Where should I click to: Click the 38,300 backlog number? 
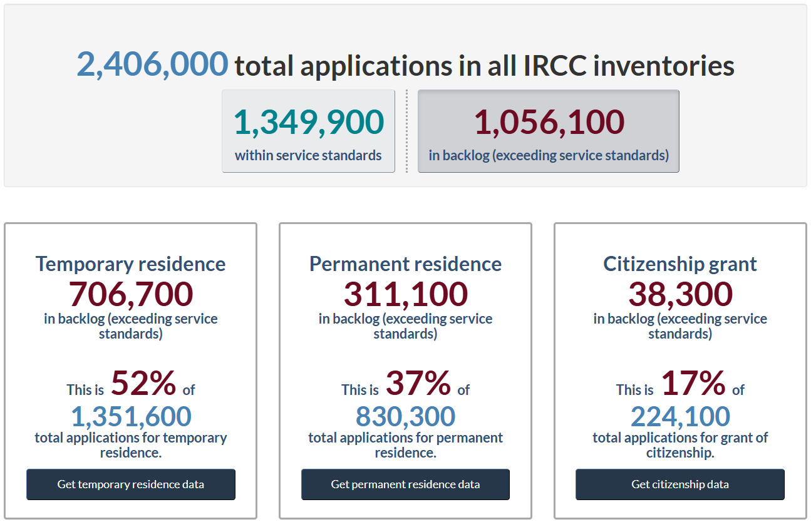click(680, 294)
